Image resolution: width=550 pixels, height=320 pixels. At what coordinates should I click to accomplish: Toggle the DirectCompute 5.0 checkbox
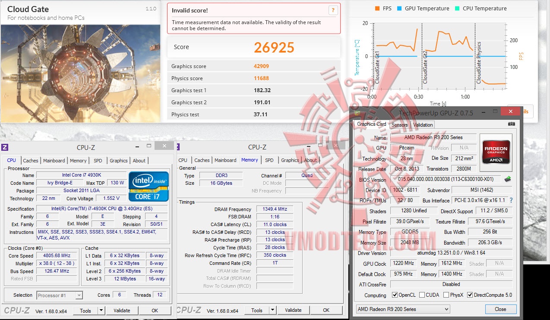(x=470, y=295)
